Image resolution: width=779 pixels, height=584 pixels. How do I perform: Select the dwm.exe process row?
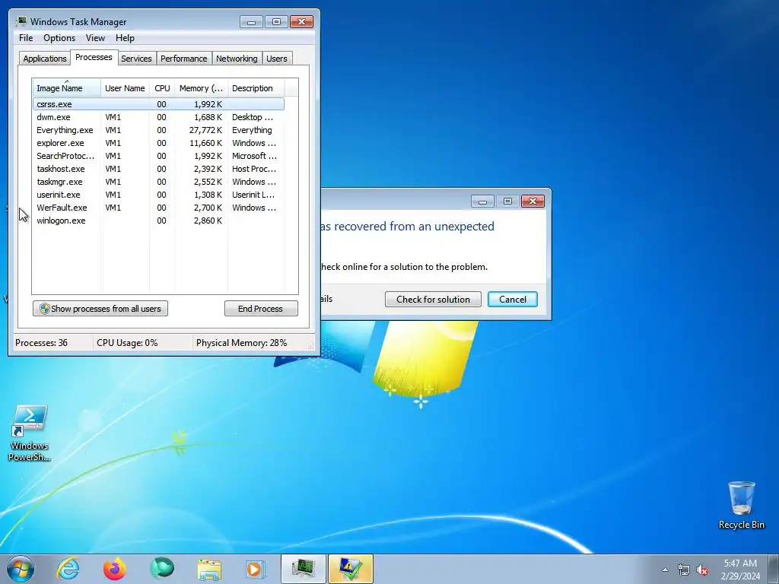pos(158,117)
